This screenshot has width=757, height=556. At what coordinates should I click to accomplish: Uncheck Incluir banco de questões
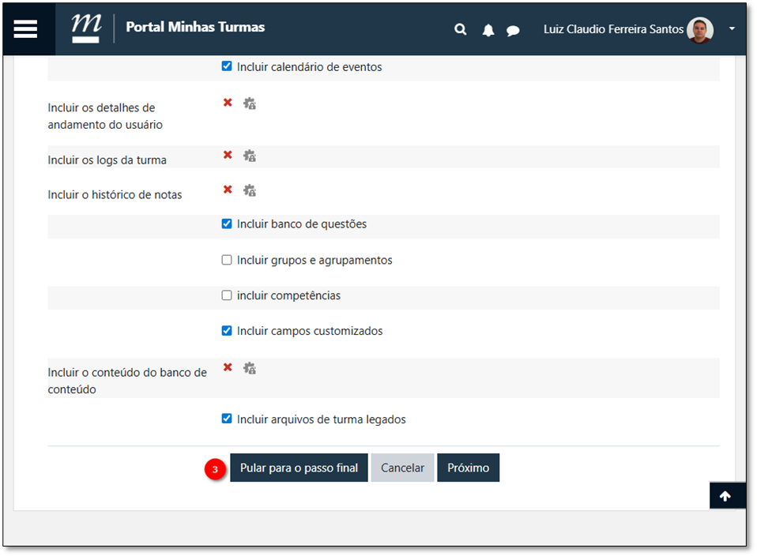point(227,224)
